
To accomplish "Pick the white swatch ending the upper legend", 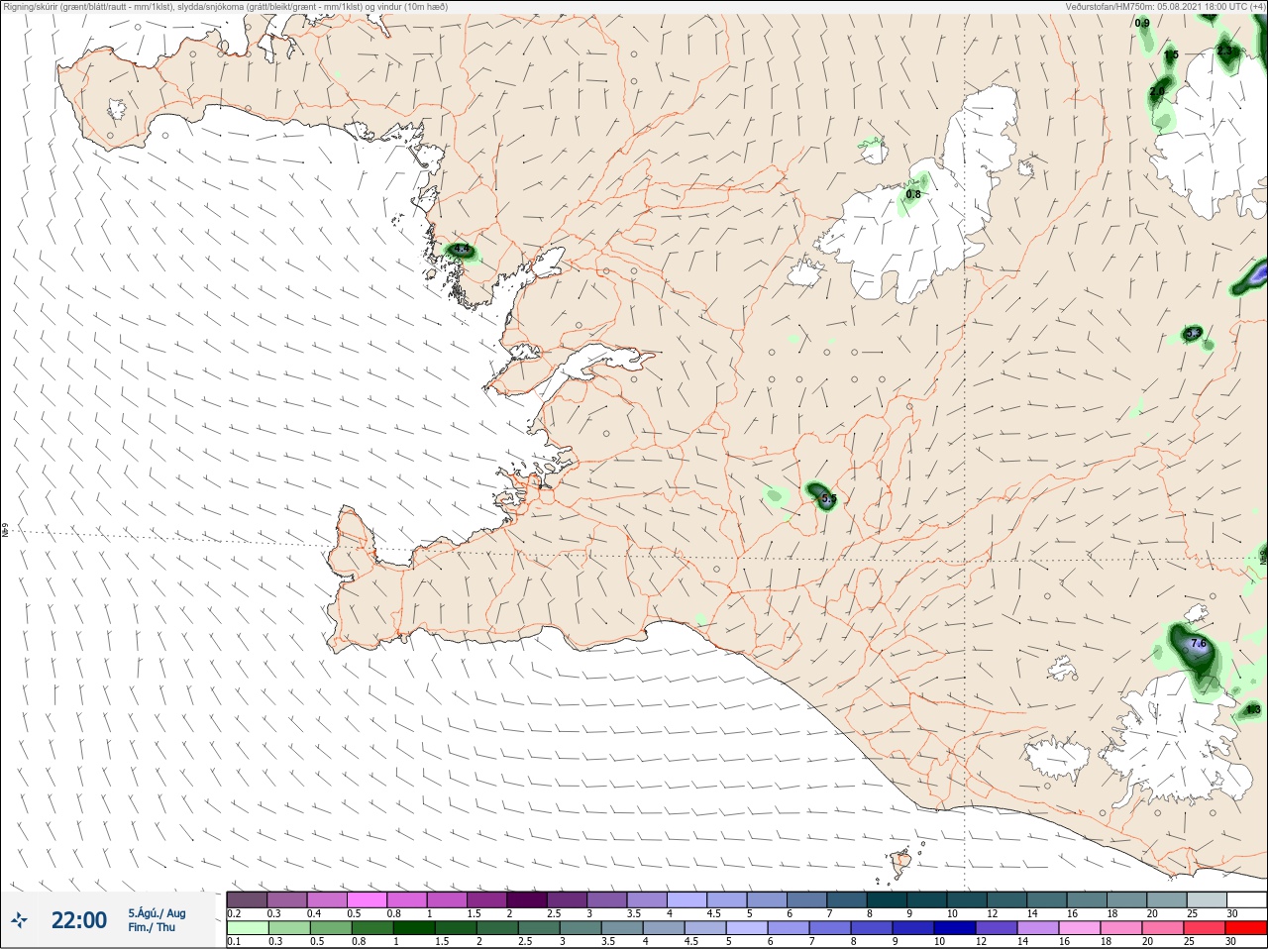I will pyautogui.click(x=1245, y=899).
